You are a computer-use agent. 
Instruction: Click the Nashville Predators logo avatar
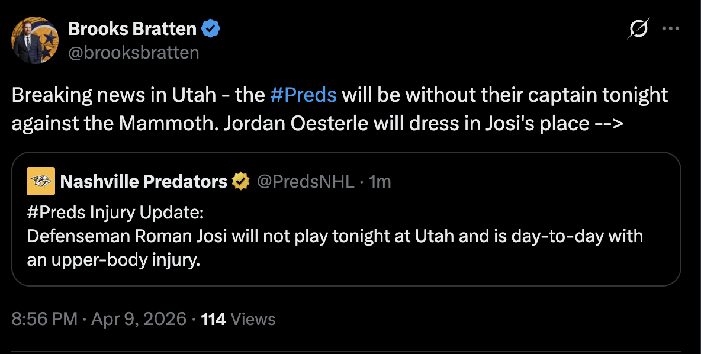click(x=41, y=181)
